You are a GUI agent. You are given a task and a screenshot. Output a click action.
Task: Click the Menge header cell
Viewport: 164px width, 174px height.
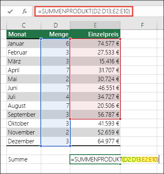pyautogui.click(x=55, y=34)
